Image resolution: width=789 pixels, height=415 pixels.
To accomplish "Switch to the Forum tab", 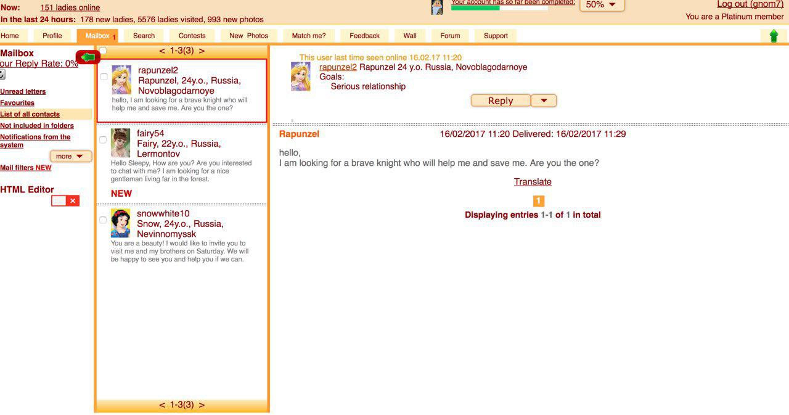I will [x=450, y=36].
